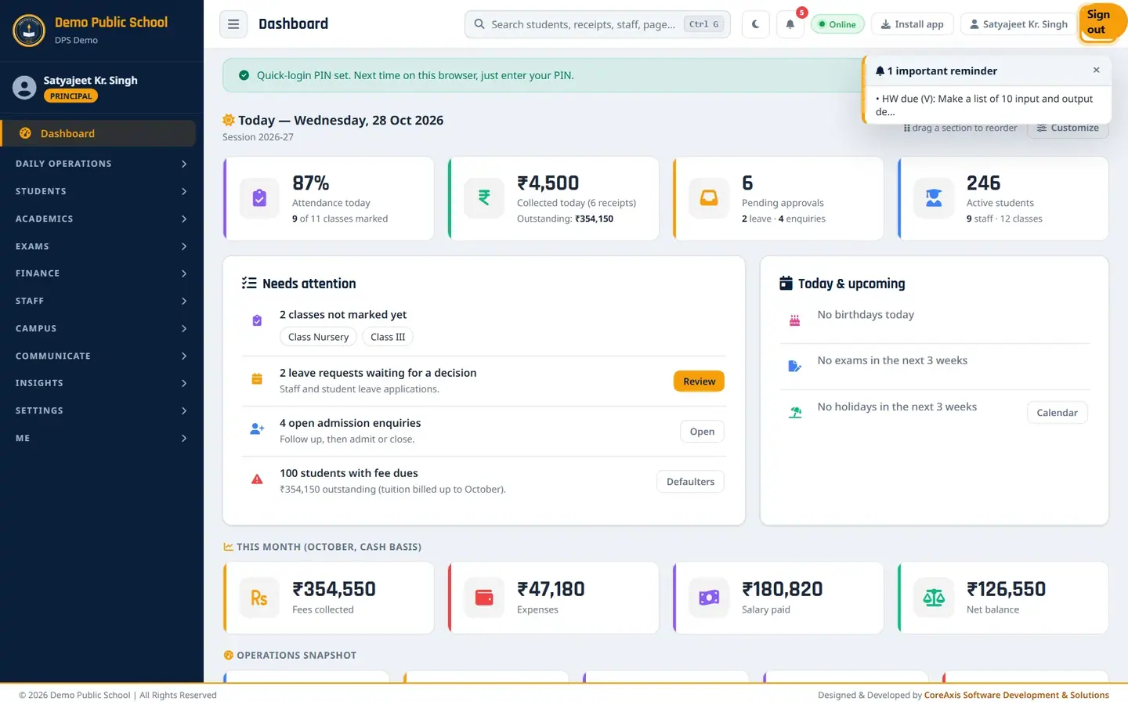This screenshot has height=705, width=1128.
Task: Click the Review leave requests button
Action: 699,381
